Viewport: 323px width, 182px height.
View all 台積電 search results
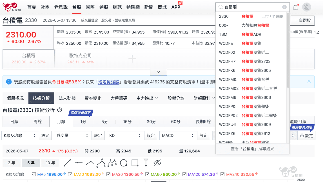tap(252, 149)
